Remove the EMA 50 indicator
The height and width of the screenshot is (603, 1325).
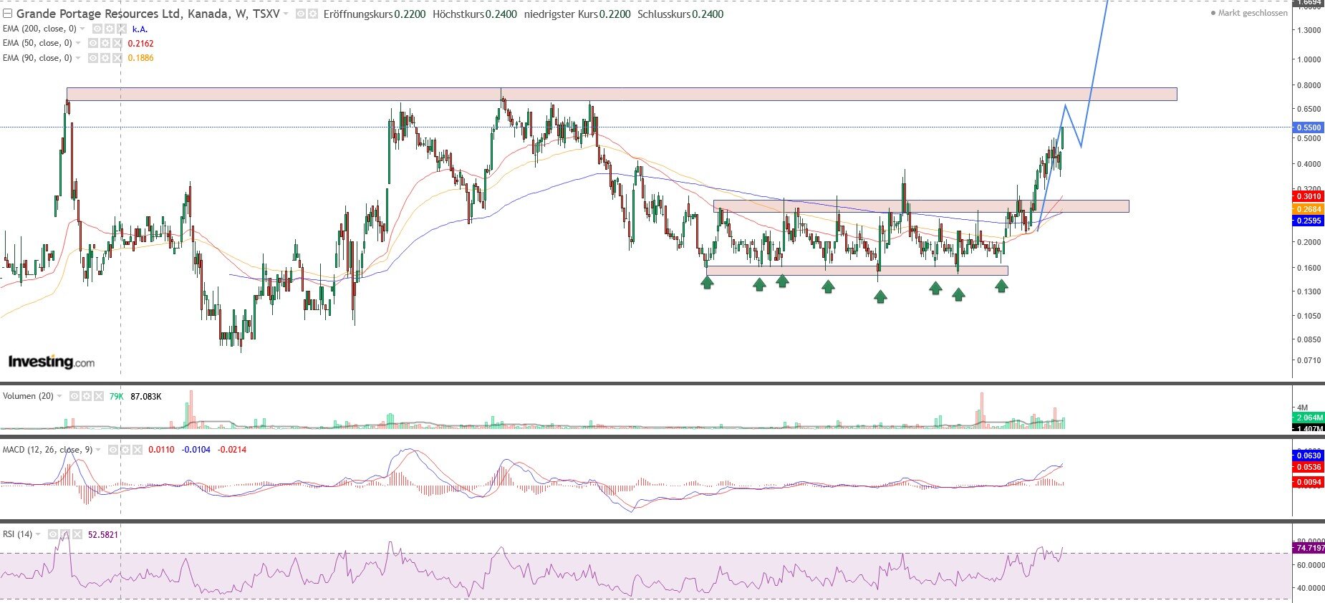pyautogui.click(x=117, y=44)
